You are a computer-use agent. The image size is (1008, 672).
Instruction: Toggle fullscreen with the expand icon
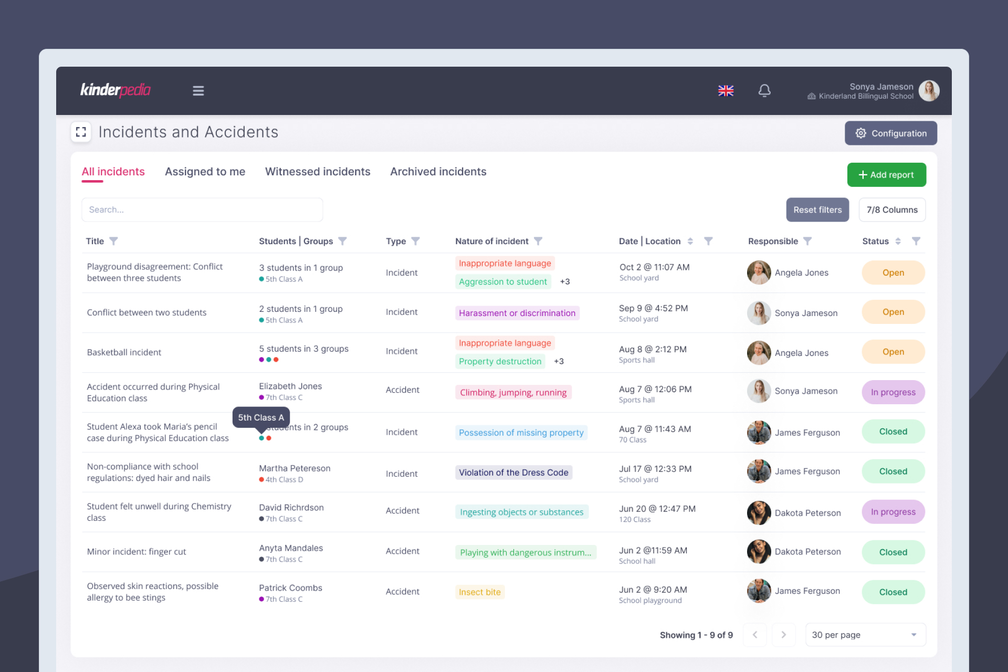pyautogui.click(x=81, y=132)
